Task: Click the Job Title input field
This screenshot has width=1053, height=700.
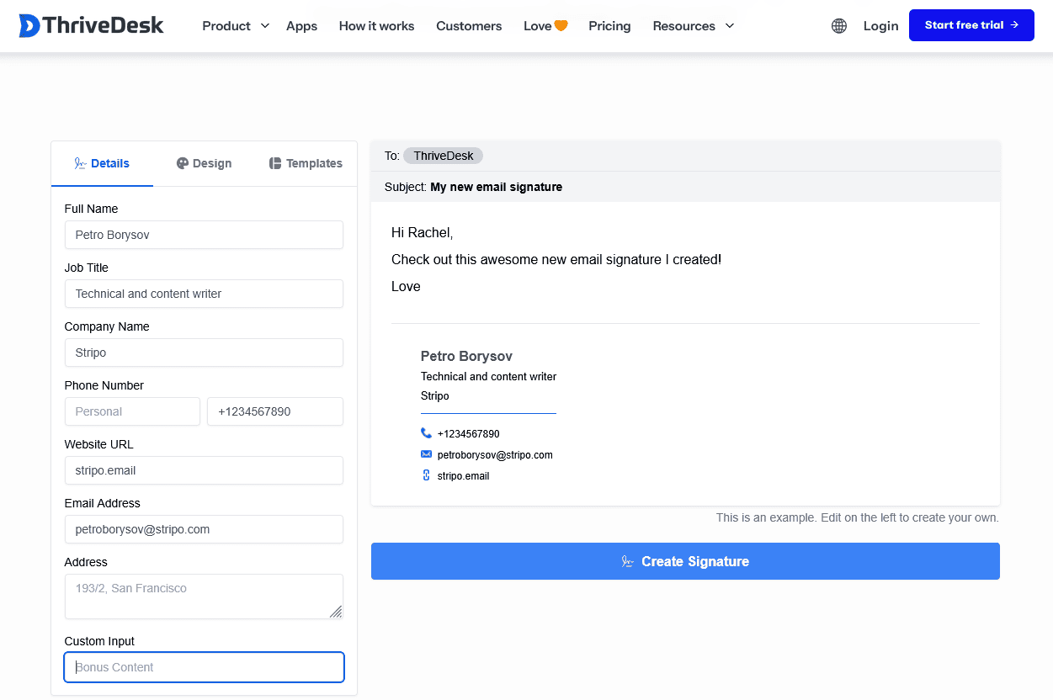Action: point(204,294)
